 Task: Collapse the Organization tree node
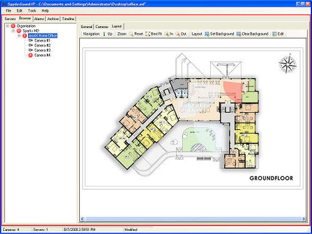(7, 26)
